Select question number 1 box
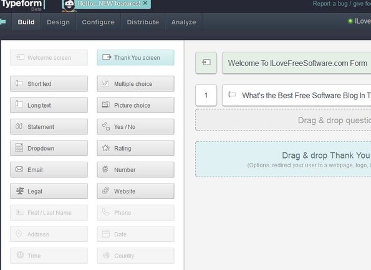Viewport: 371px width, 270px height. tap(206, 95)
